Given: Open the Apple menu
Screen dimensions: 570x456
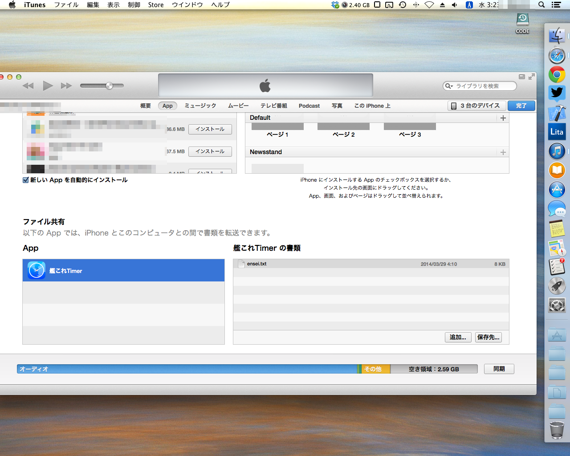Looking at the screenshot, I should tap(12, 4).
